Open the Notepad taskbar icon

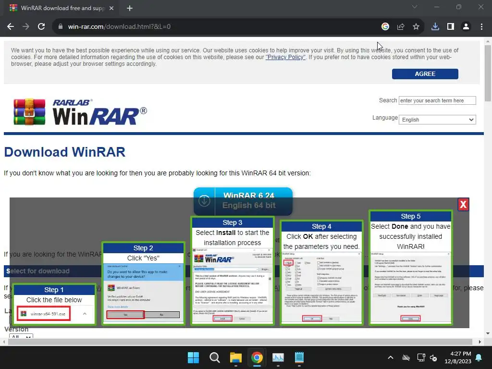point(299,357)
